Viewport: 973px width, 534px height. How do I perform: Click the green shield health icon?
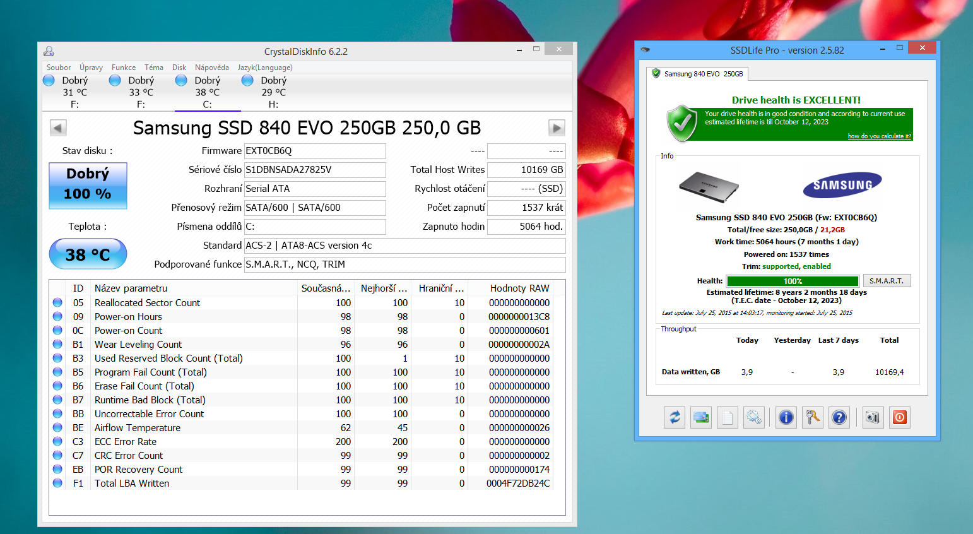click(x=682, y=123)
